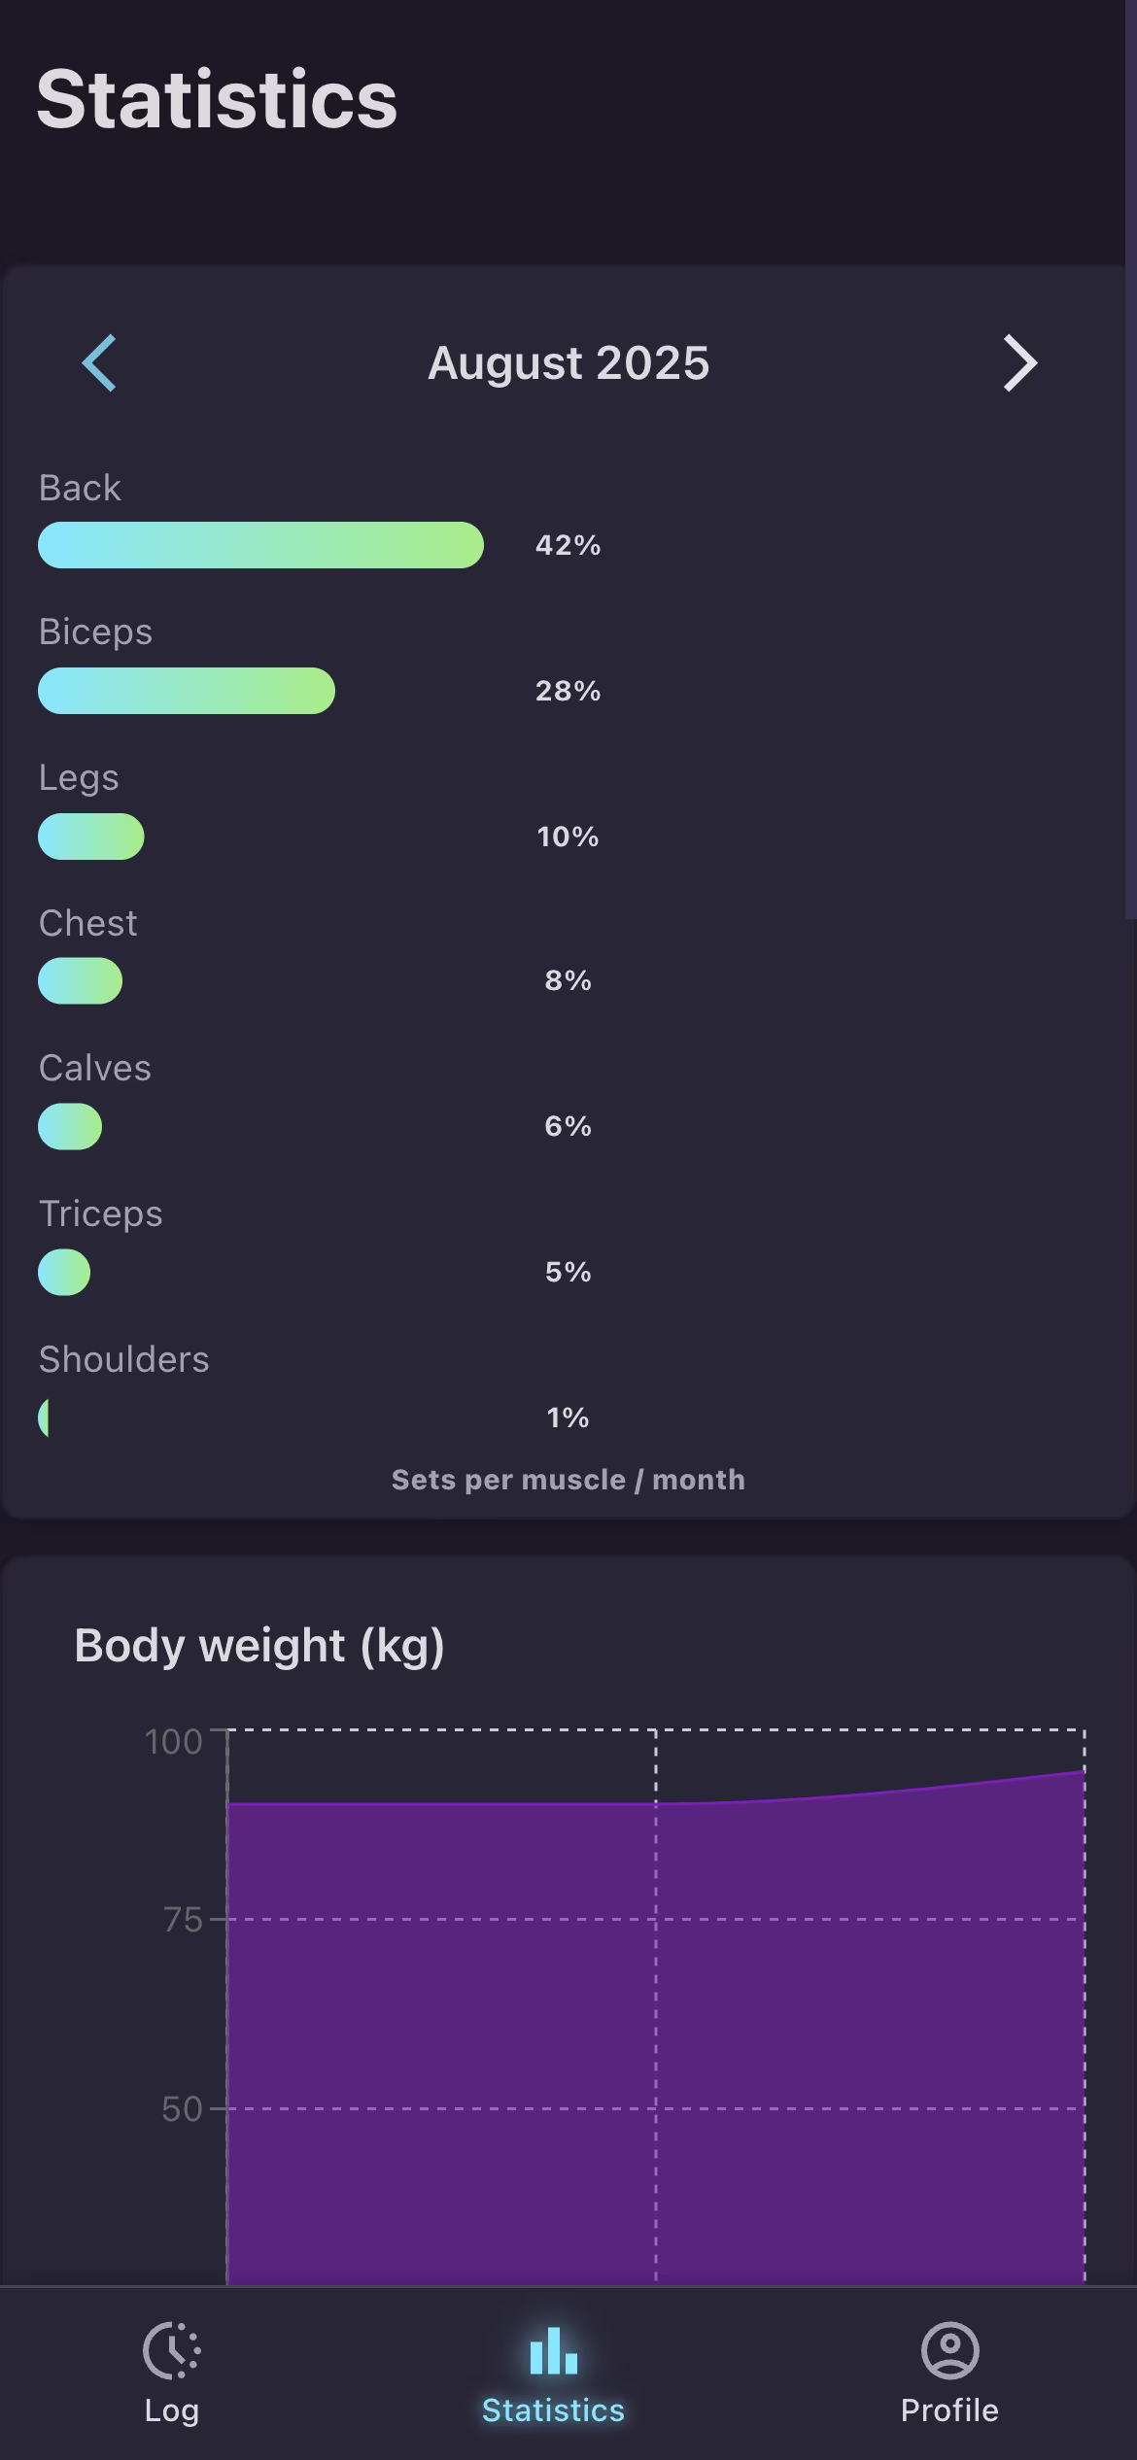Click the Body weight (kg) chart title

pos(259,1646)
